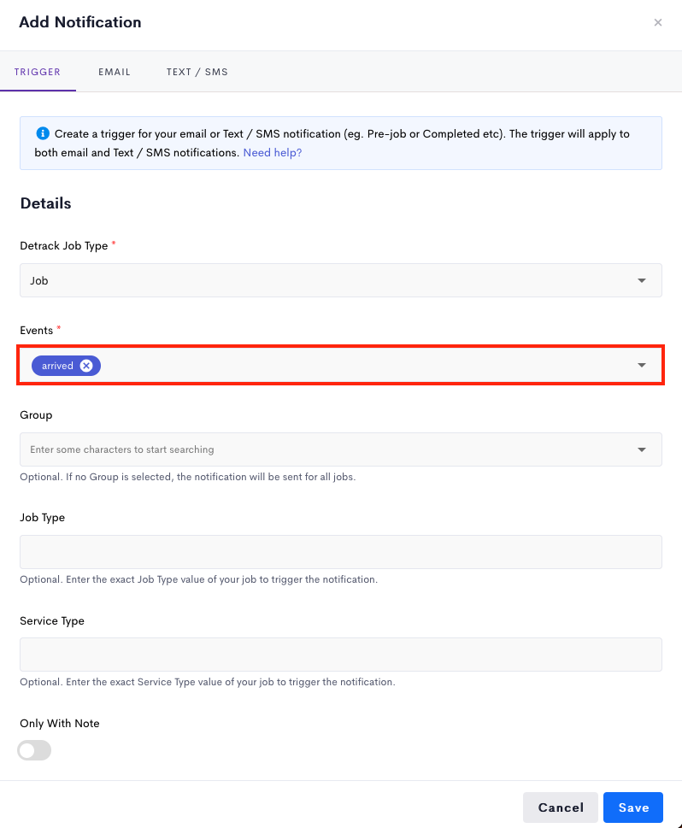Click empty area of the Events field

[365, 365]
